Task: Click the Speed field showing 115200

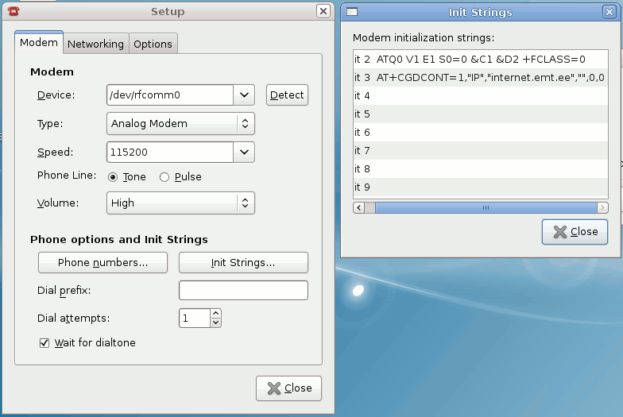Action: 170,153
